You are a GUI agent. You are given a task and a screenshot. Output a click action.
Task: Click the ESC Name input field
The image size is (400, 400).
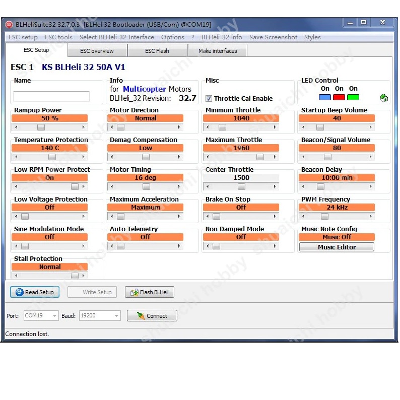pos(51,96)
